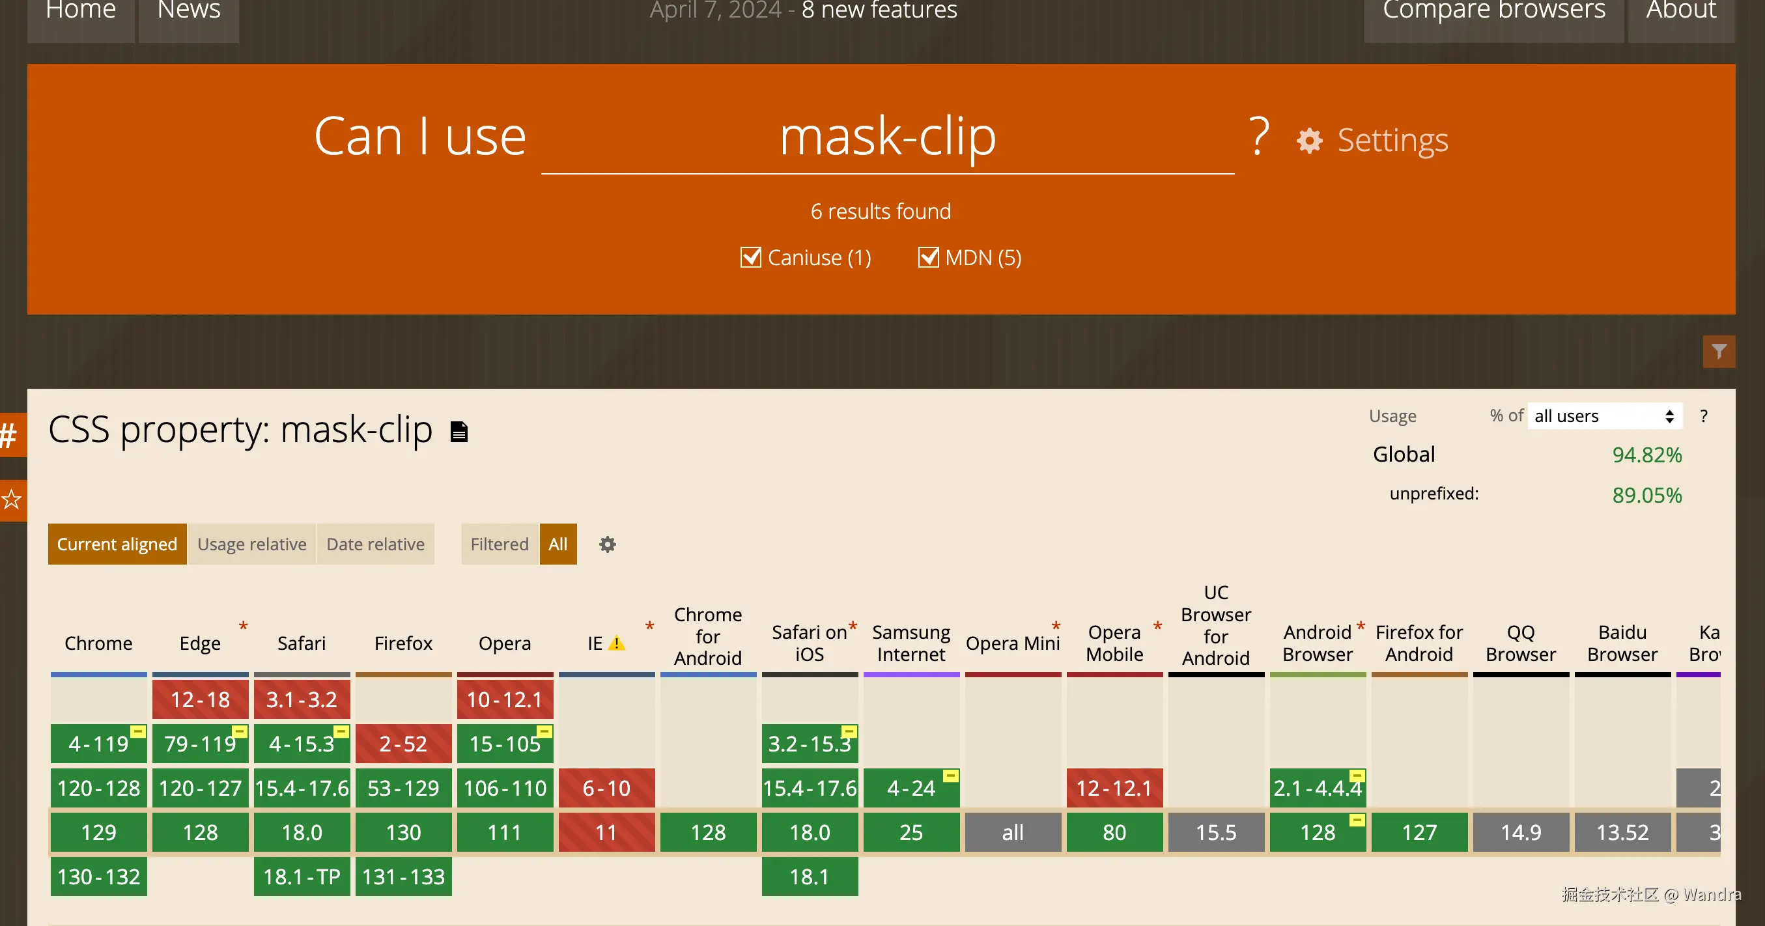Open the all users usage dropdown

1604,415
